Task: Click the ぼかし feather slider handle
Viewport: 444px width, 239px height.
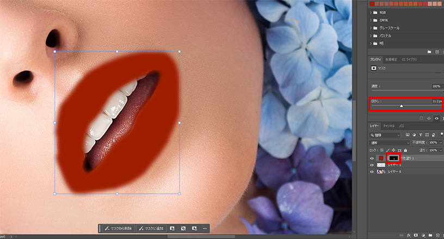Action: (x=402, y=106)
